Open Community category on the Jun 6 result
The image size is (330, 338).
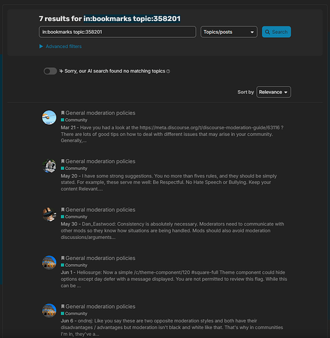point(74,314)
